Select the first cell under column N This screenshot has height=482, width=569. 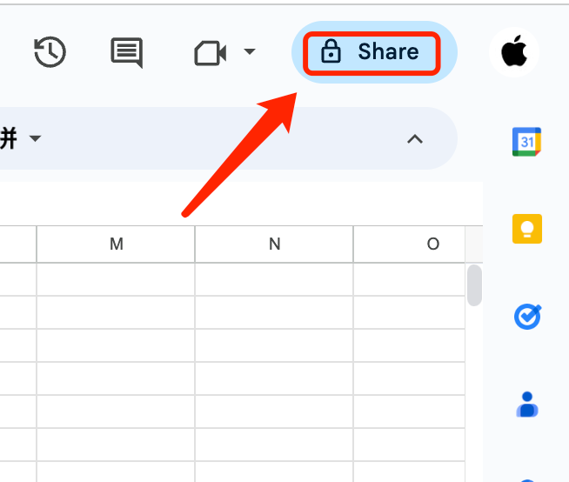click(274, 278)
